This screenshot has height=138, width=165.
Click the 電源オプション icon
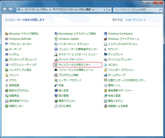point(56,101)
